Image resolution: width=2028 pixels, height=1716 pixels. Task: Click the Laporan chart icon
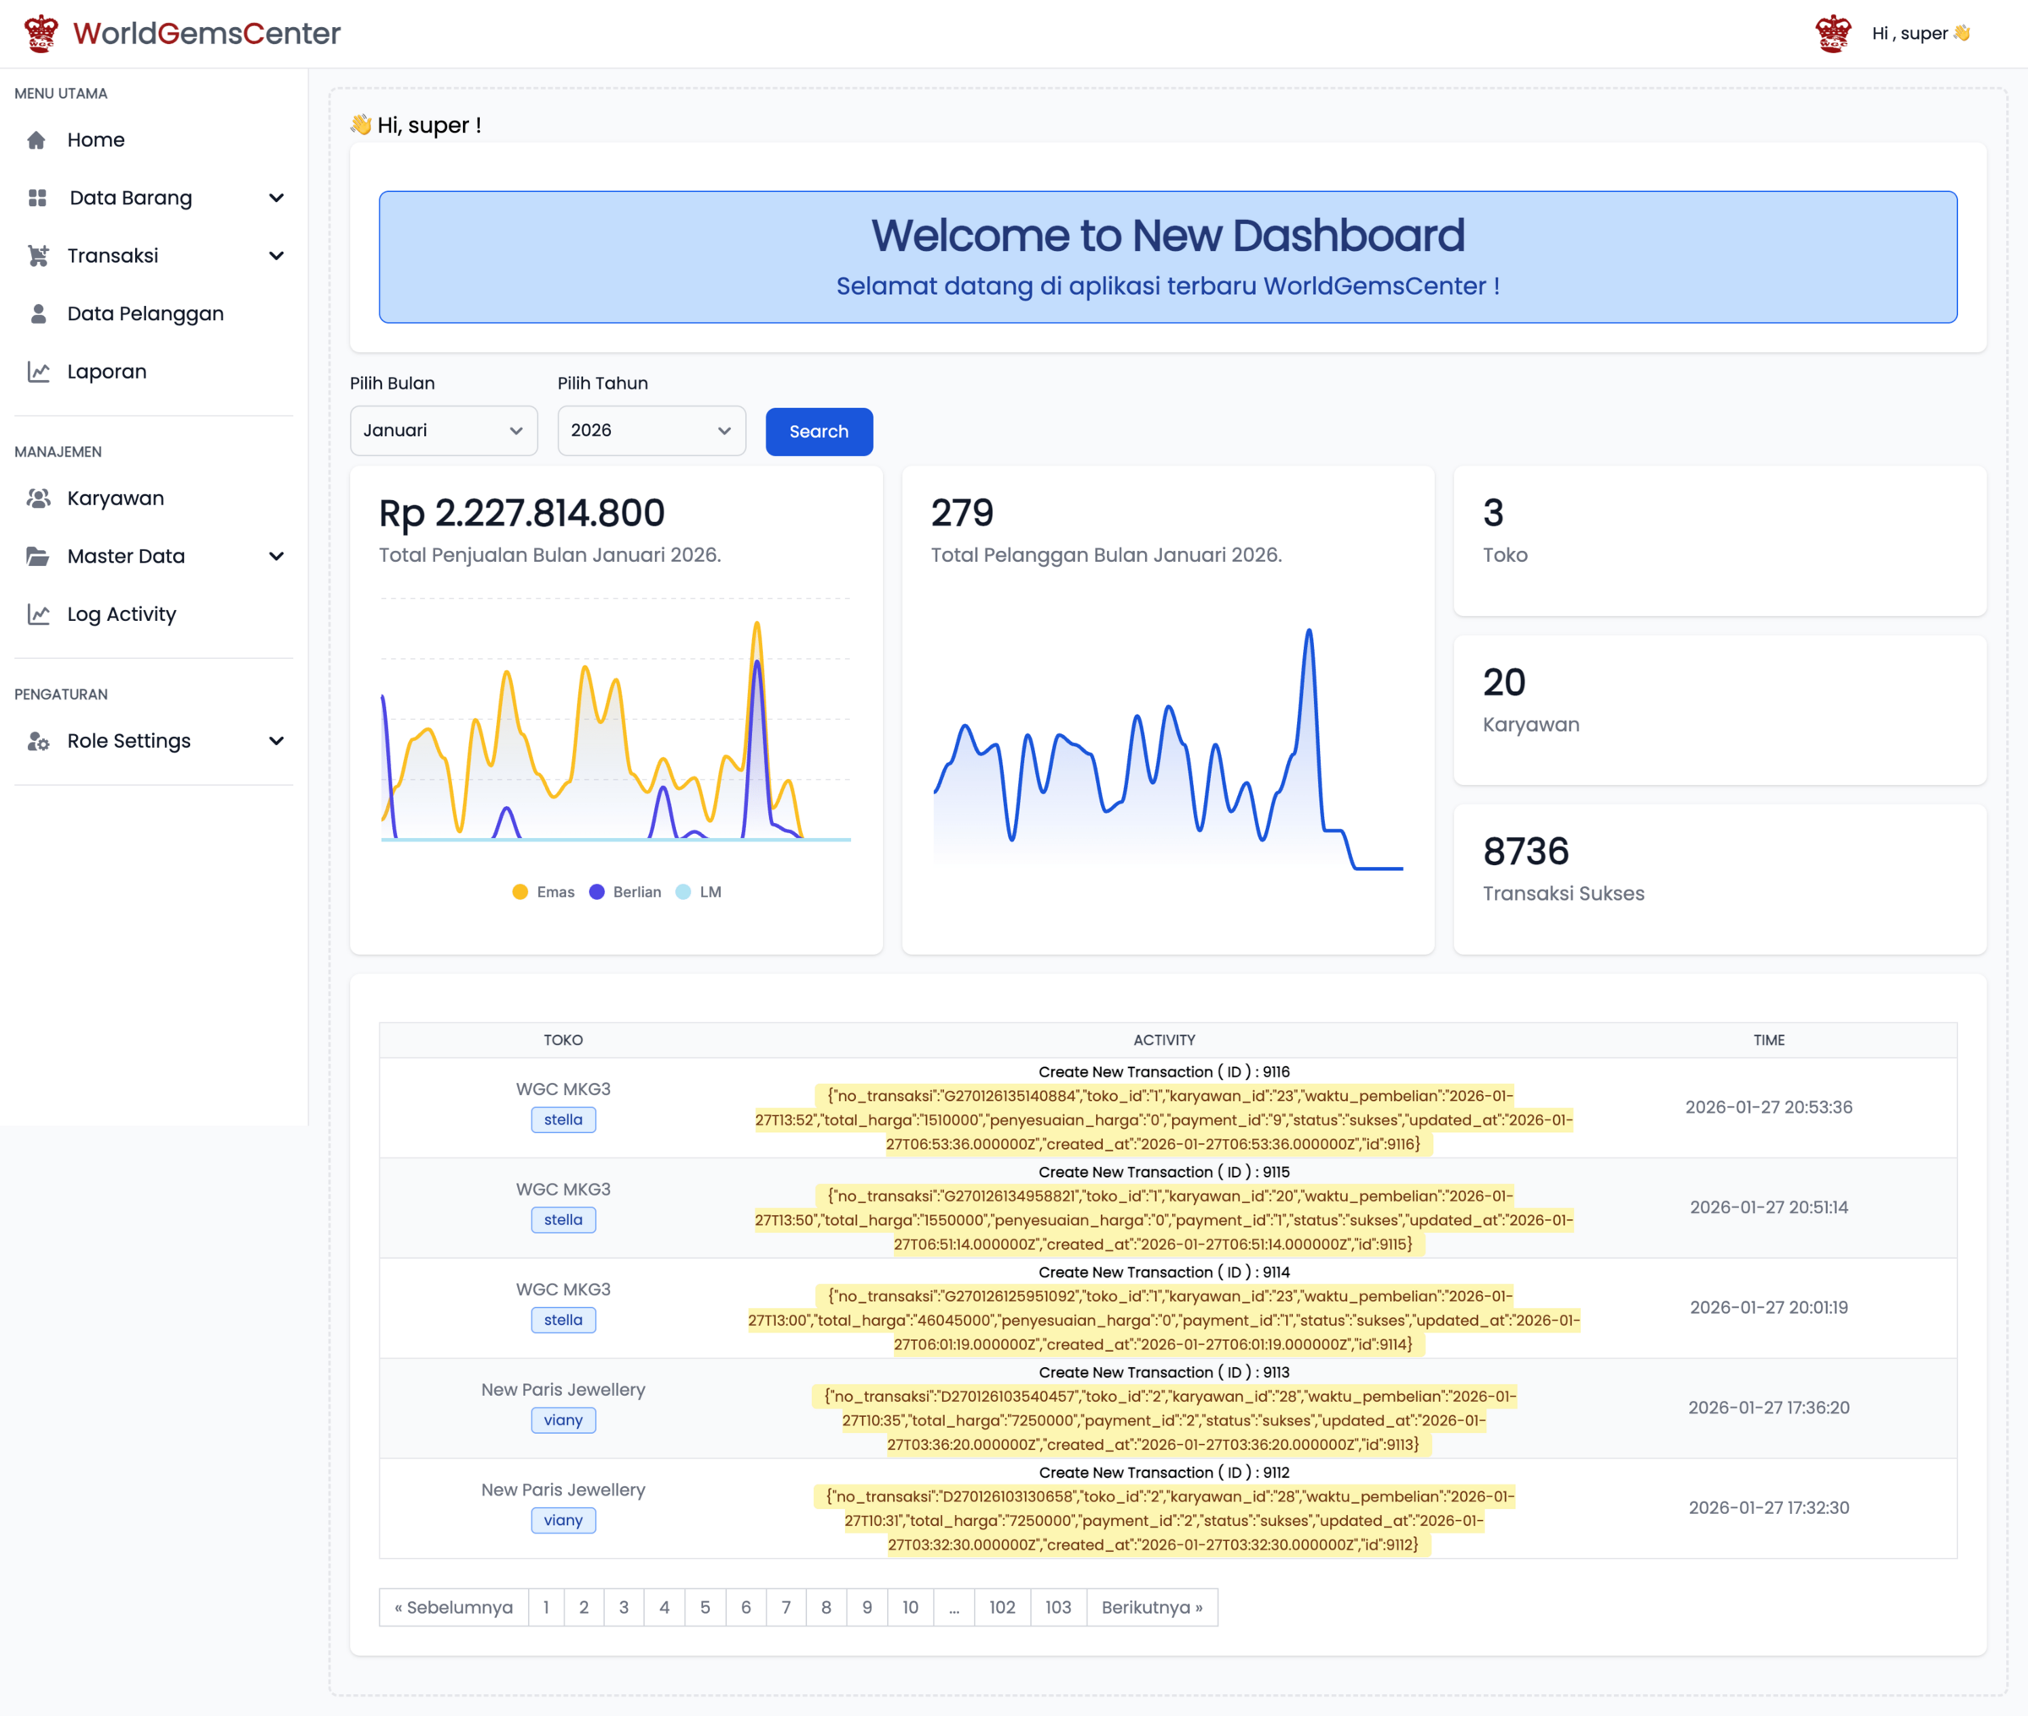tap(38, 372)
